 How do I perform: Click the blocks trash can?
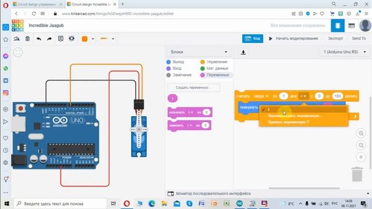click(357, 174)
